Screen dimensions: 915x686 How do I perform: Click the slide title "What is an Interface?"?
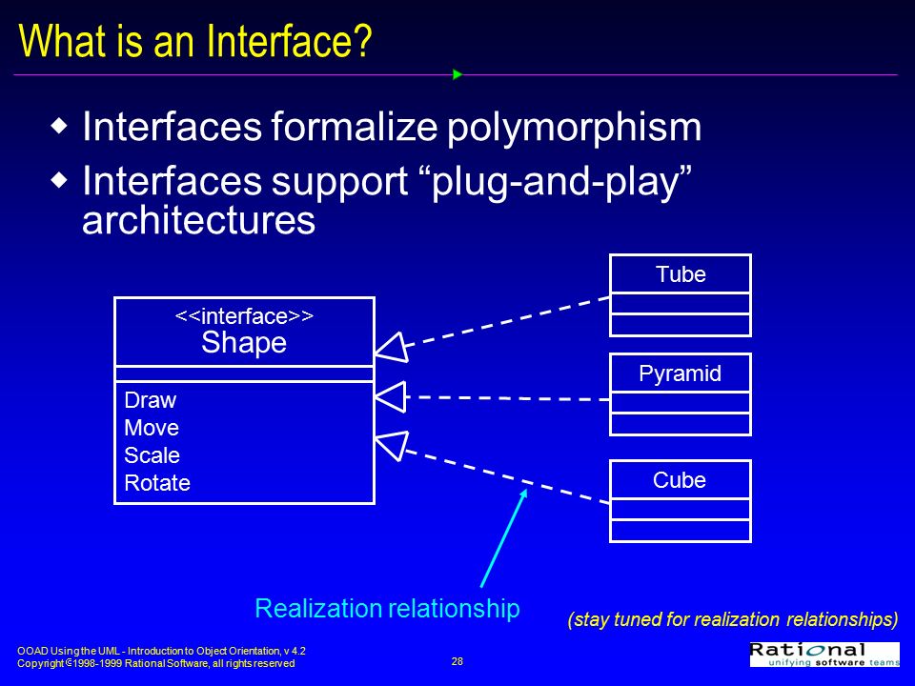(195, 41)
